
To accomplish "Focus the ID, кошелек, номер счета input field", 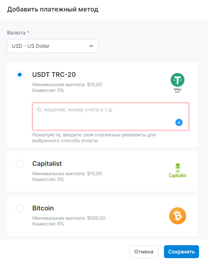I will pyautogui.click(x=111, y=117).
